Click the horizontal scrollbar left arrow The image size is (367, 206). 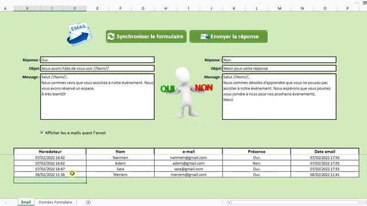coord(229,202)
